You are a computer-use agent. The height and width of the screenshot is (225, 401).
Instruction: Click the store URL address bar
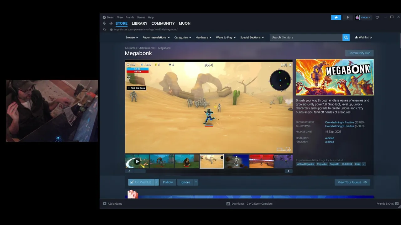click(146, 29)
